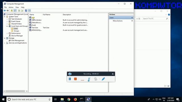
Task: Click the Refresh toolbar icon
Action: point(19,11)
